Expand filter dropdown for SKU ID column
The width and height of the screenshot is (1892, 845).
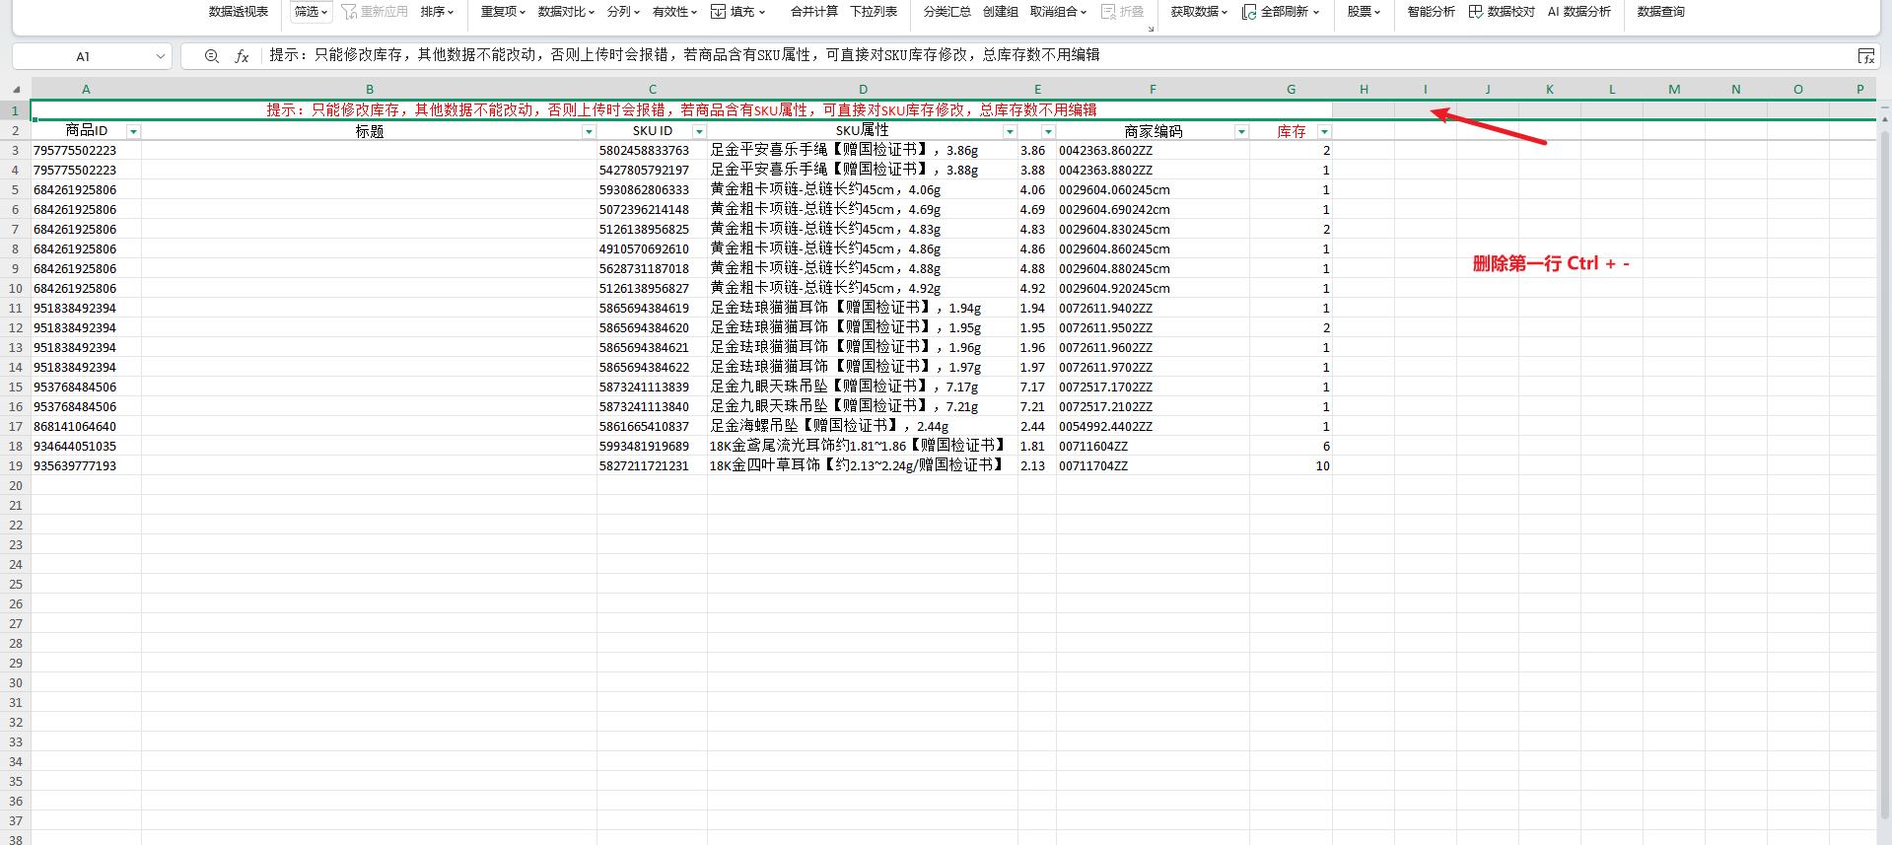tap(699, 131)
